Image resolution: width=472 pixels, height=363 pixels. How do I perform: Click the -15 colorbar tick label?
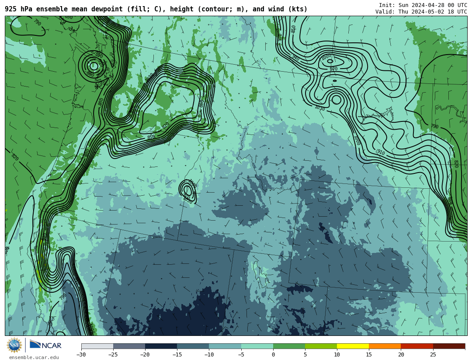pos(177,355)
